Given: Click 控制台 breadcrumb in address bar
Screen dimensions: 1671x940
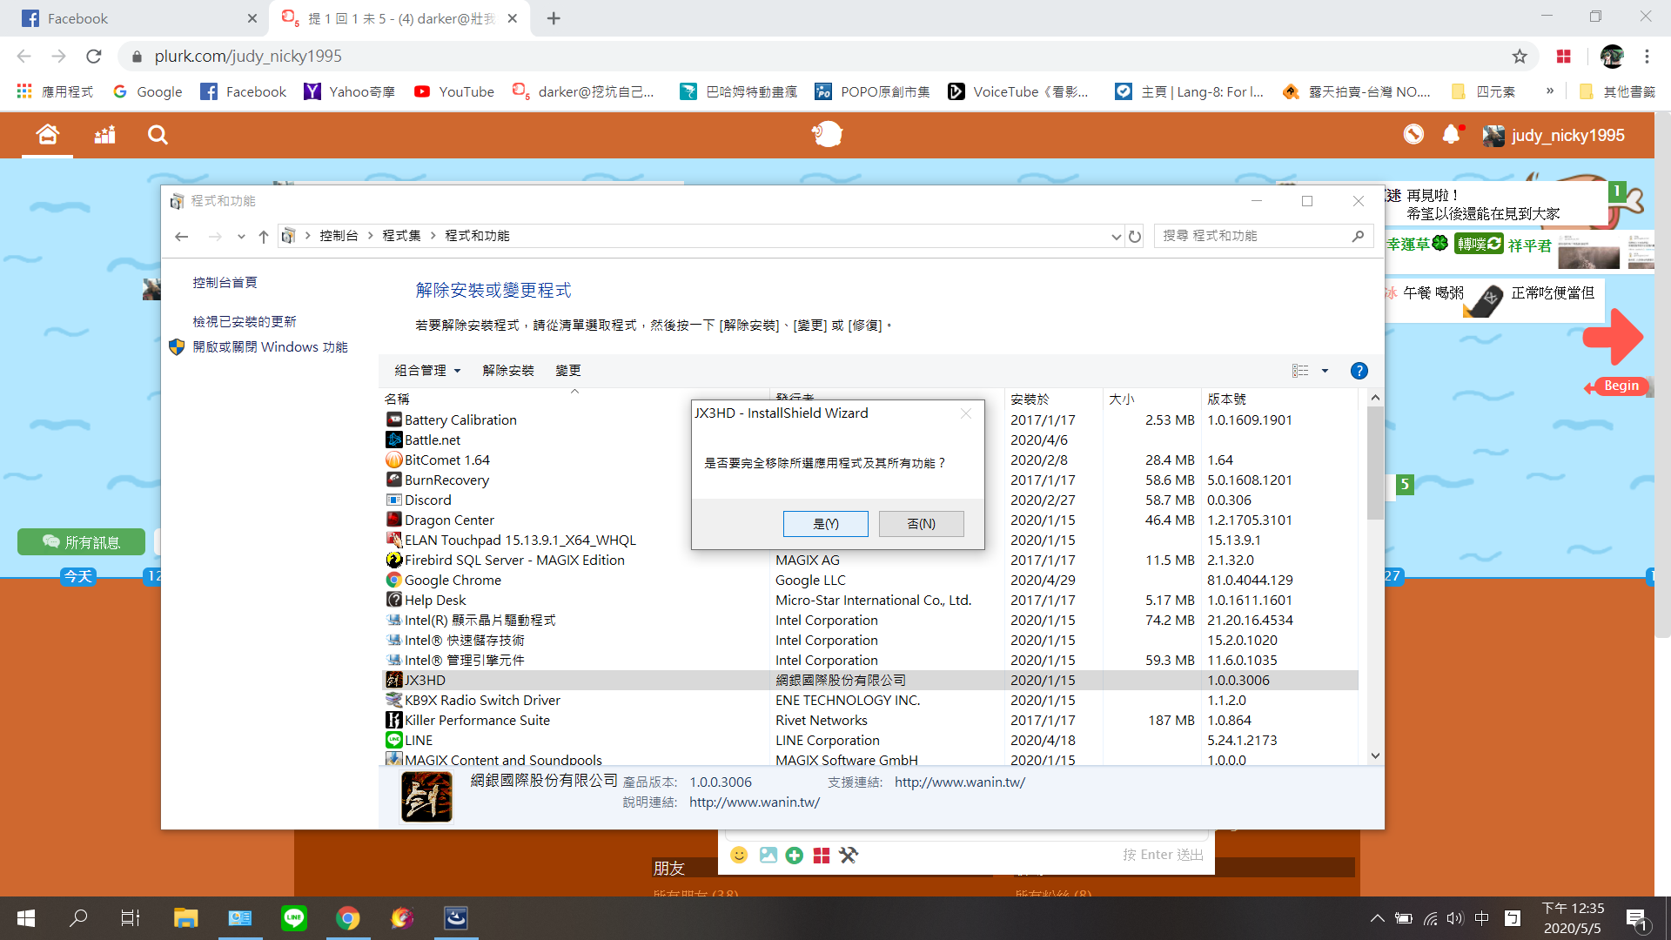Looking at the screenshot, I should pyautogui.click(x=339, y=236).
